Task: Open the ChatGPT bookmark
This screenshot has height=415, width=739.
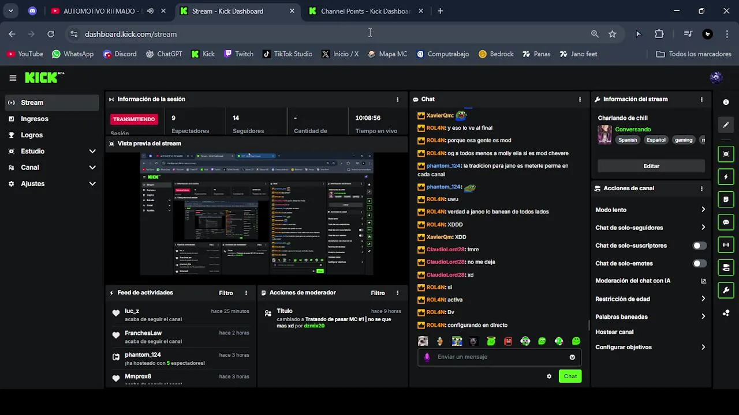Action: pyautogui.click(x=164, y=54)
